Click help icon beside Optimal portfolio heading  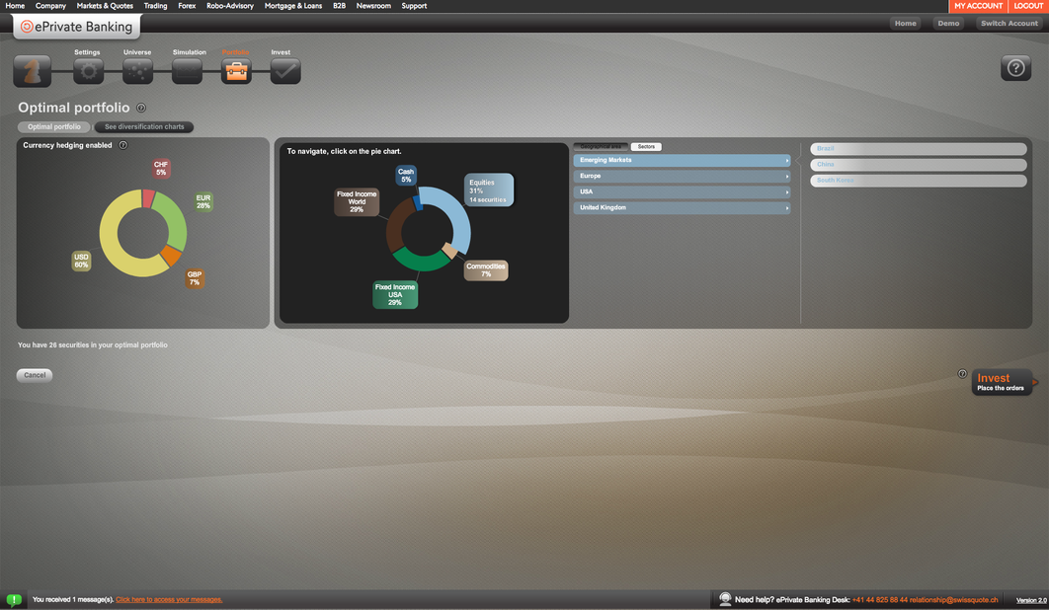click(x=141, y=109)
